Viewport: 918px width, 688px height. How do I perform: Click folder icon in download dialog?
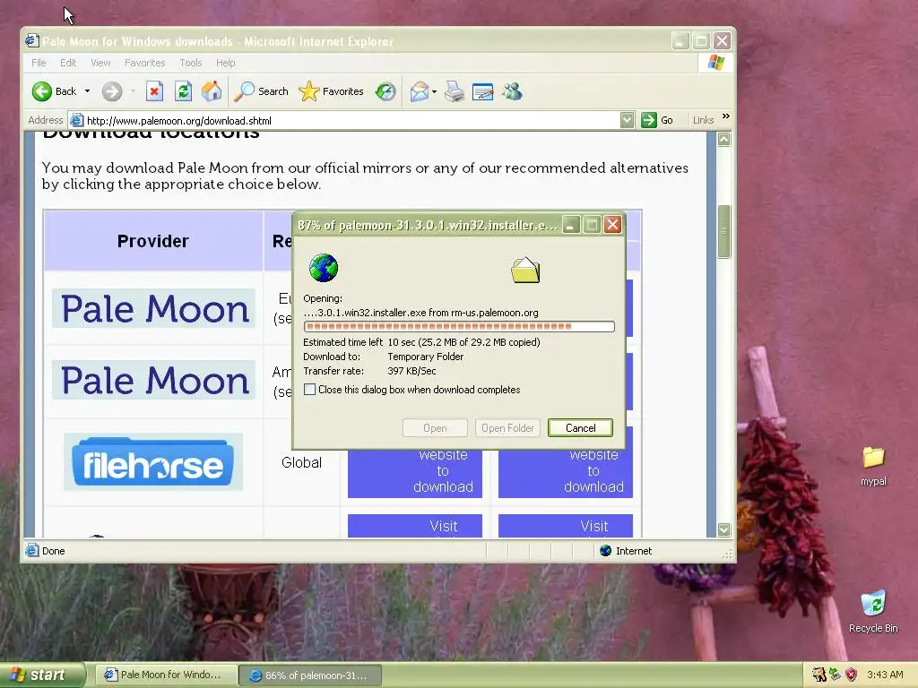coord(525,271)
